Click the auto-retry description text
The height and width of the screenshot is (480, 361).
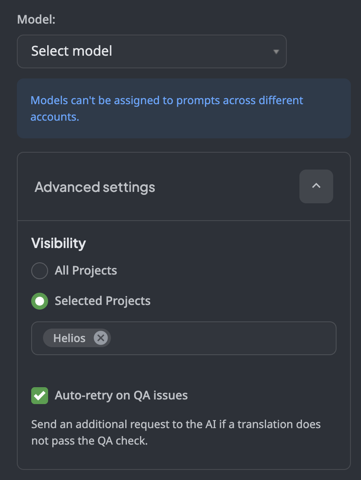[176, 432]
